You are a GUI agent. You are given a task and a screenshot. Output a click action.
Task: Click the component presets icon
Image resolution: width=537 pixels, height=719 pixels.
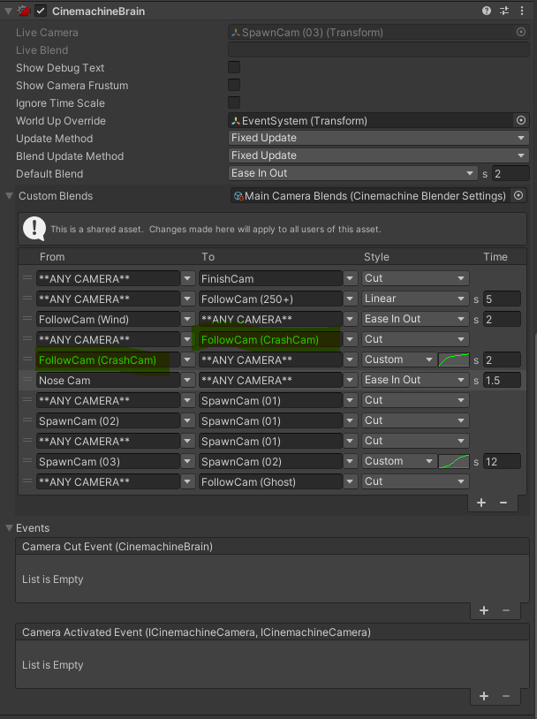click(x=504, y=11)
